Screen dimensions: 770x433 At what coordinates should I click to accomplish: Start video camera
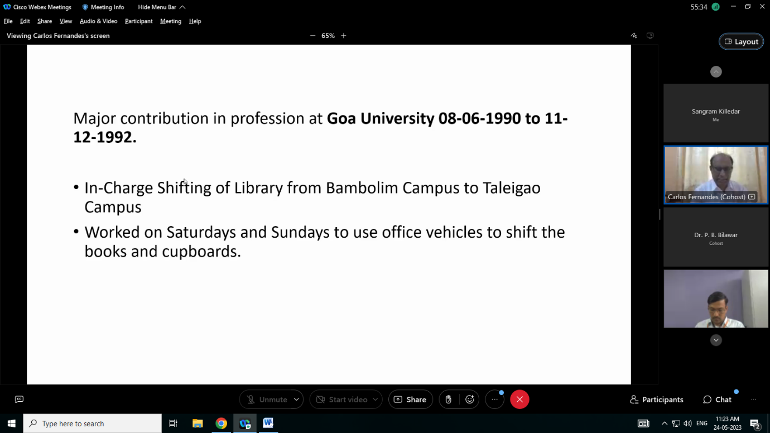[x=341, y=400]
